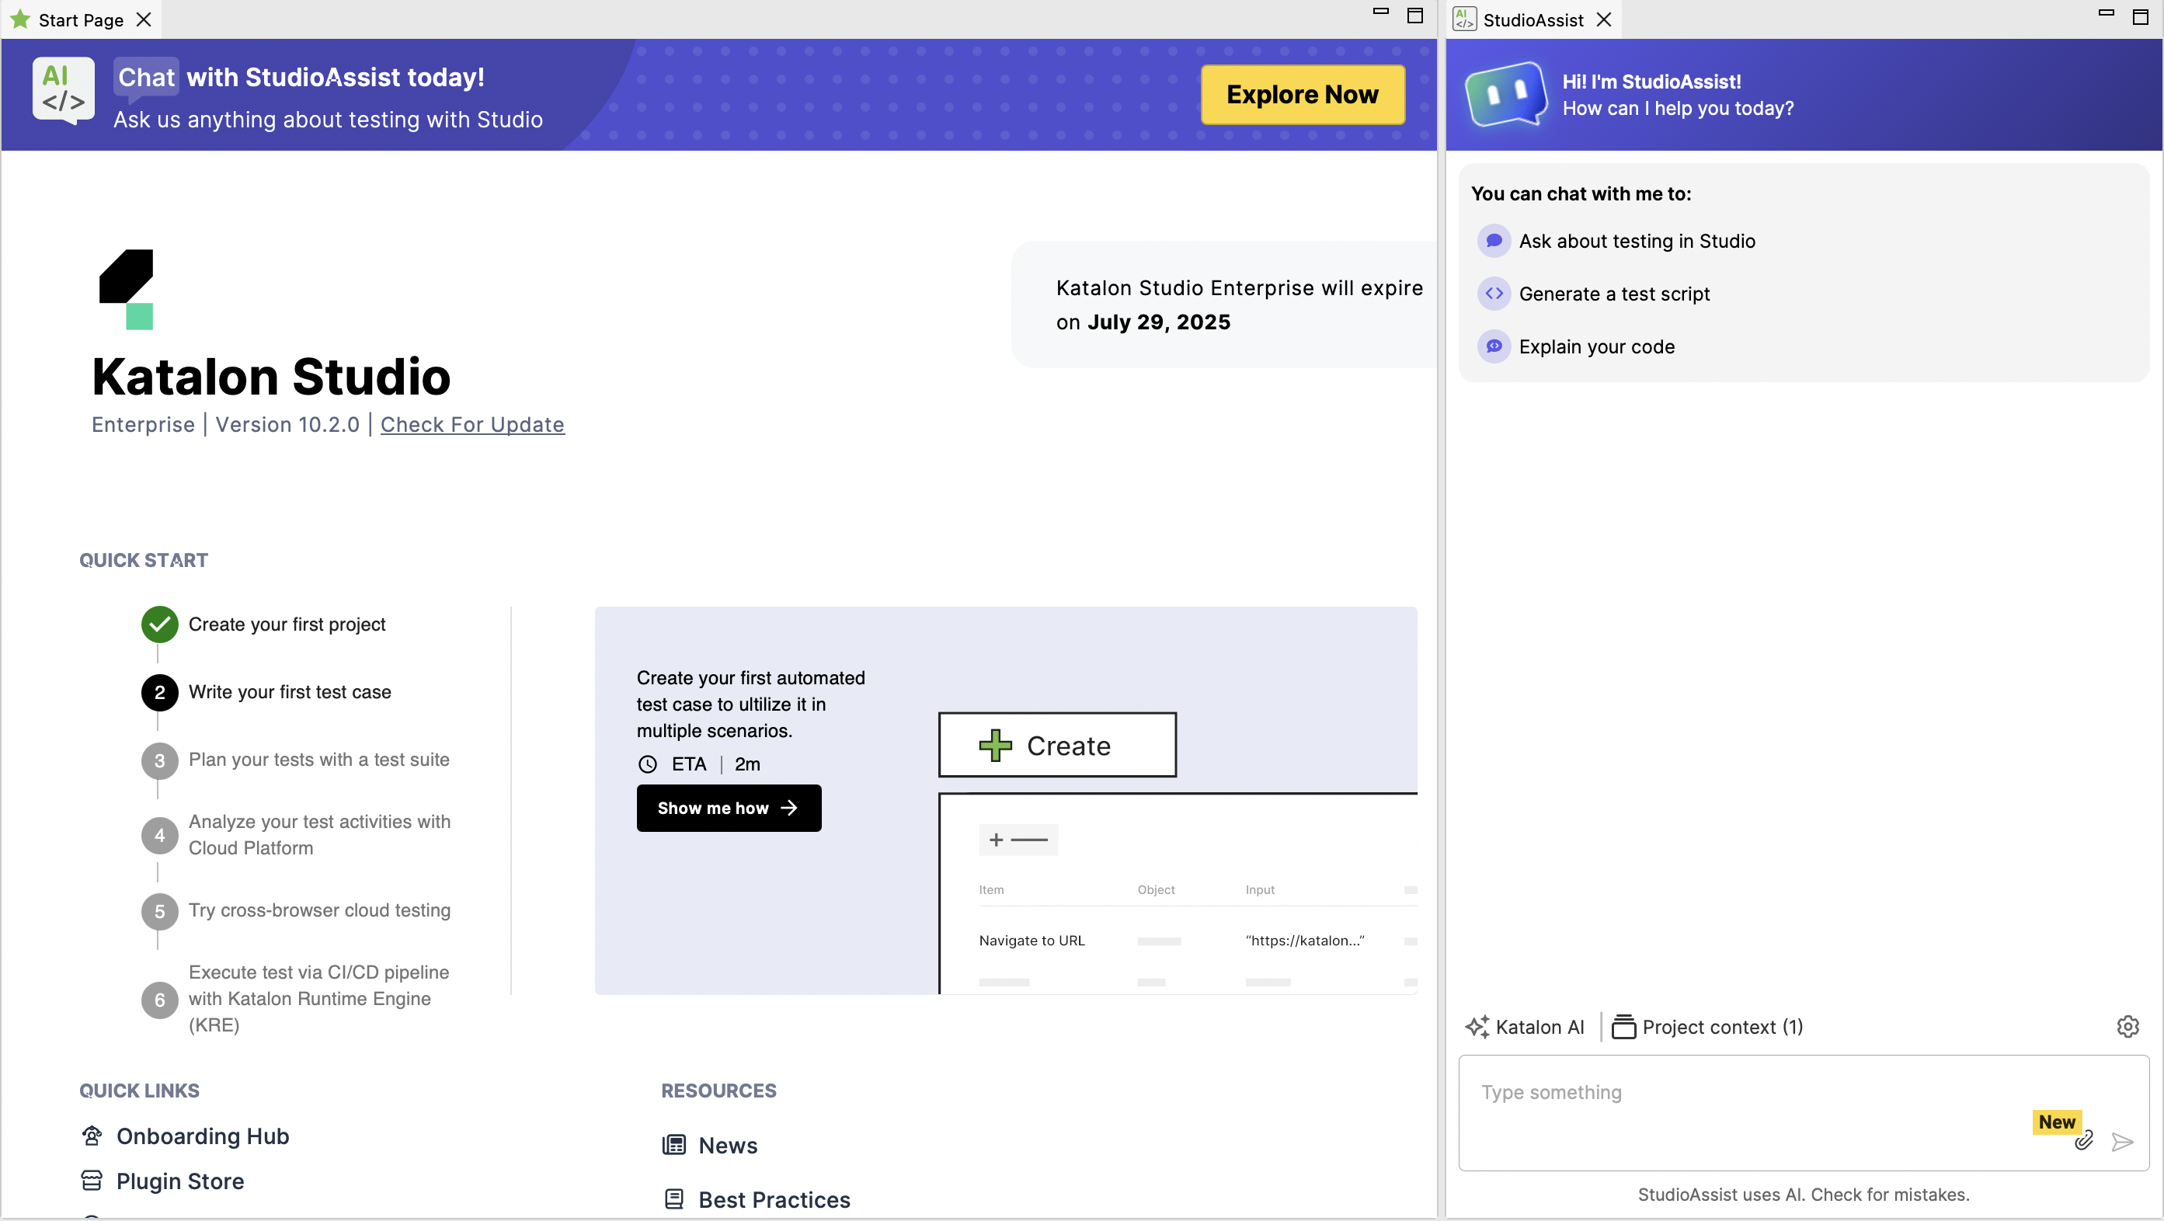The height and width of the screenshot is (1221, 2164).
Task: Click the step 5 number circle
Action: coord(159,912)
